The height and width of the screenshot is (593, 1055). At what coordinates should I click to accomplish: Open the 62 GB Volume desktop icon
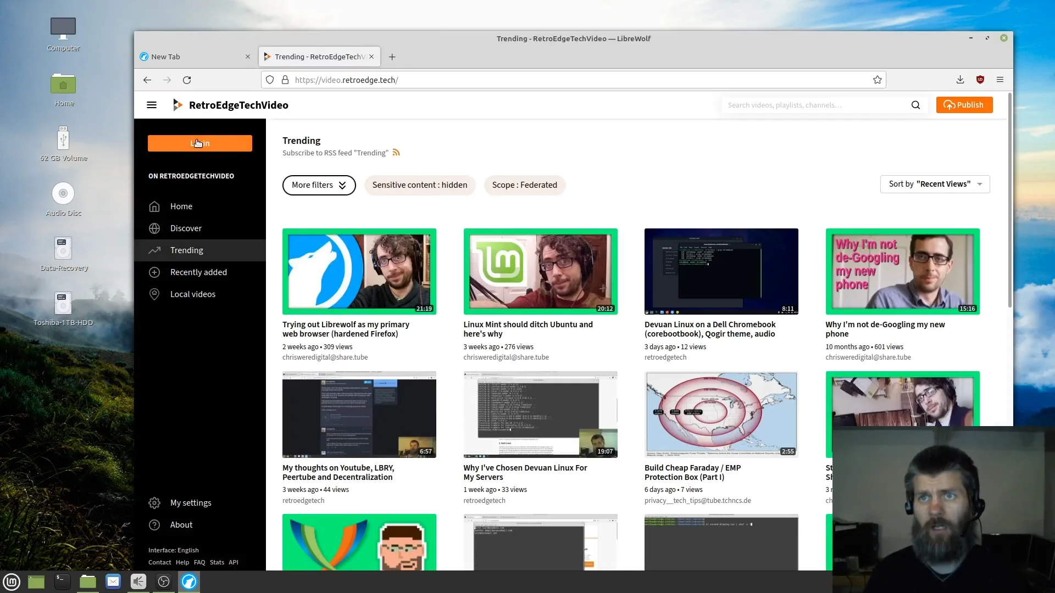pos(63,144)
